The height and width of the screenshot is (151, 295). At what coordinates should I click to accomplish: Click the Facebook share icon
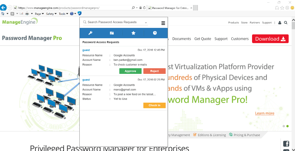286,144
